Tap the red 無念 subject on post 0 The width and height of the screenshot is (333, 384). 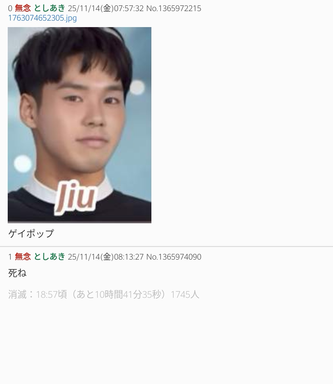click(x=23, y=8)
